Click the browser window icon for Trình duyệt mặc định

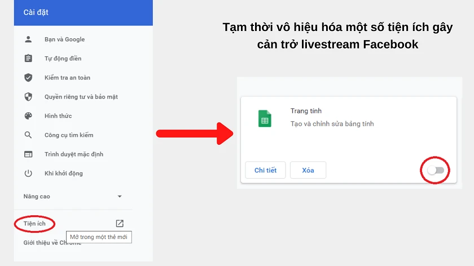pyautogui.click(x=28, y=154)
